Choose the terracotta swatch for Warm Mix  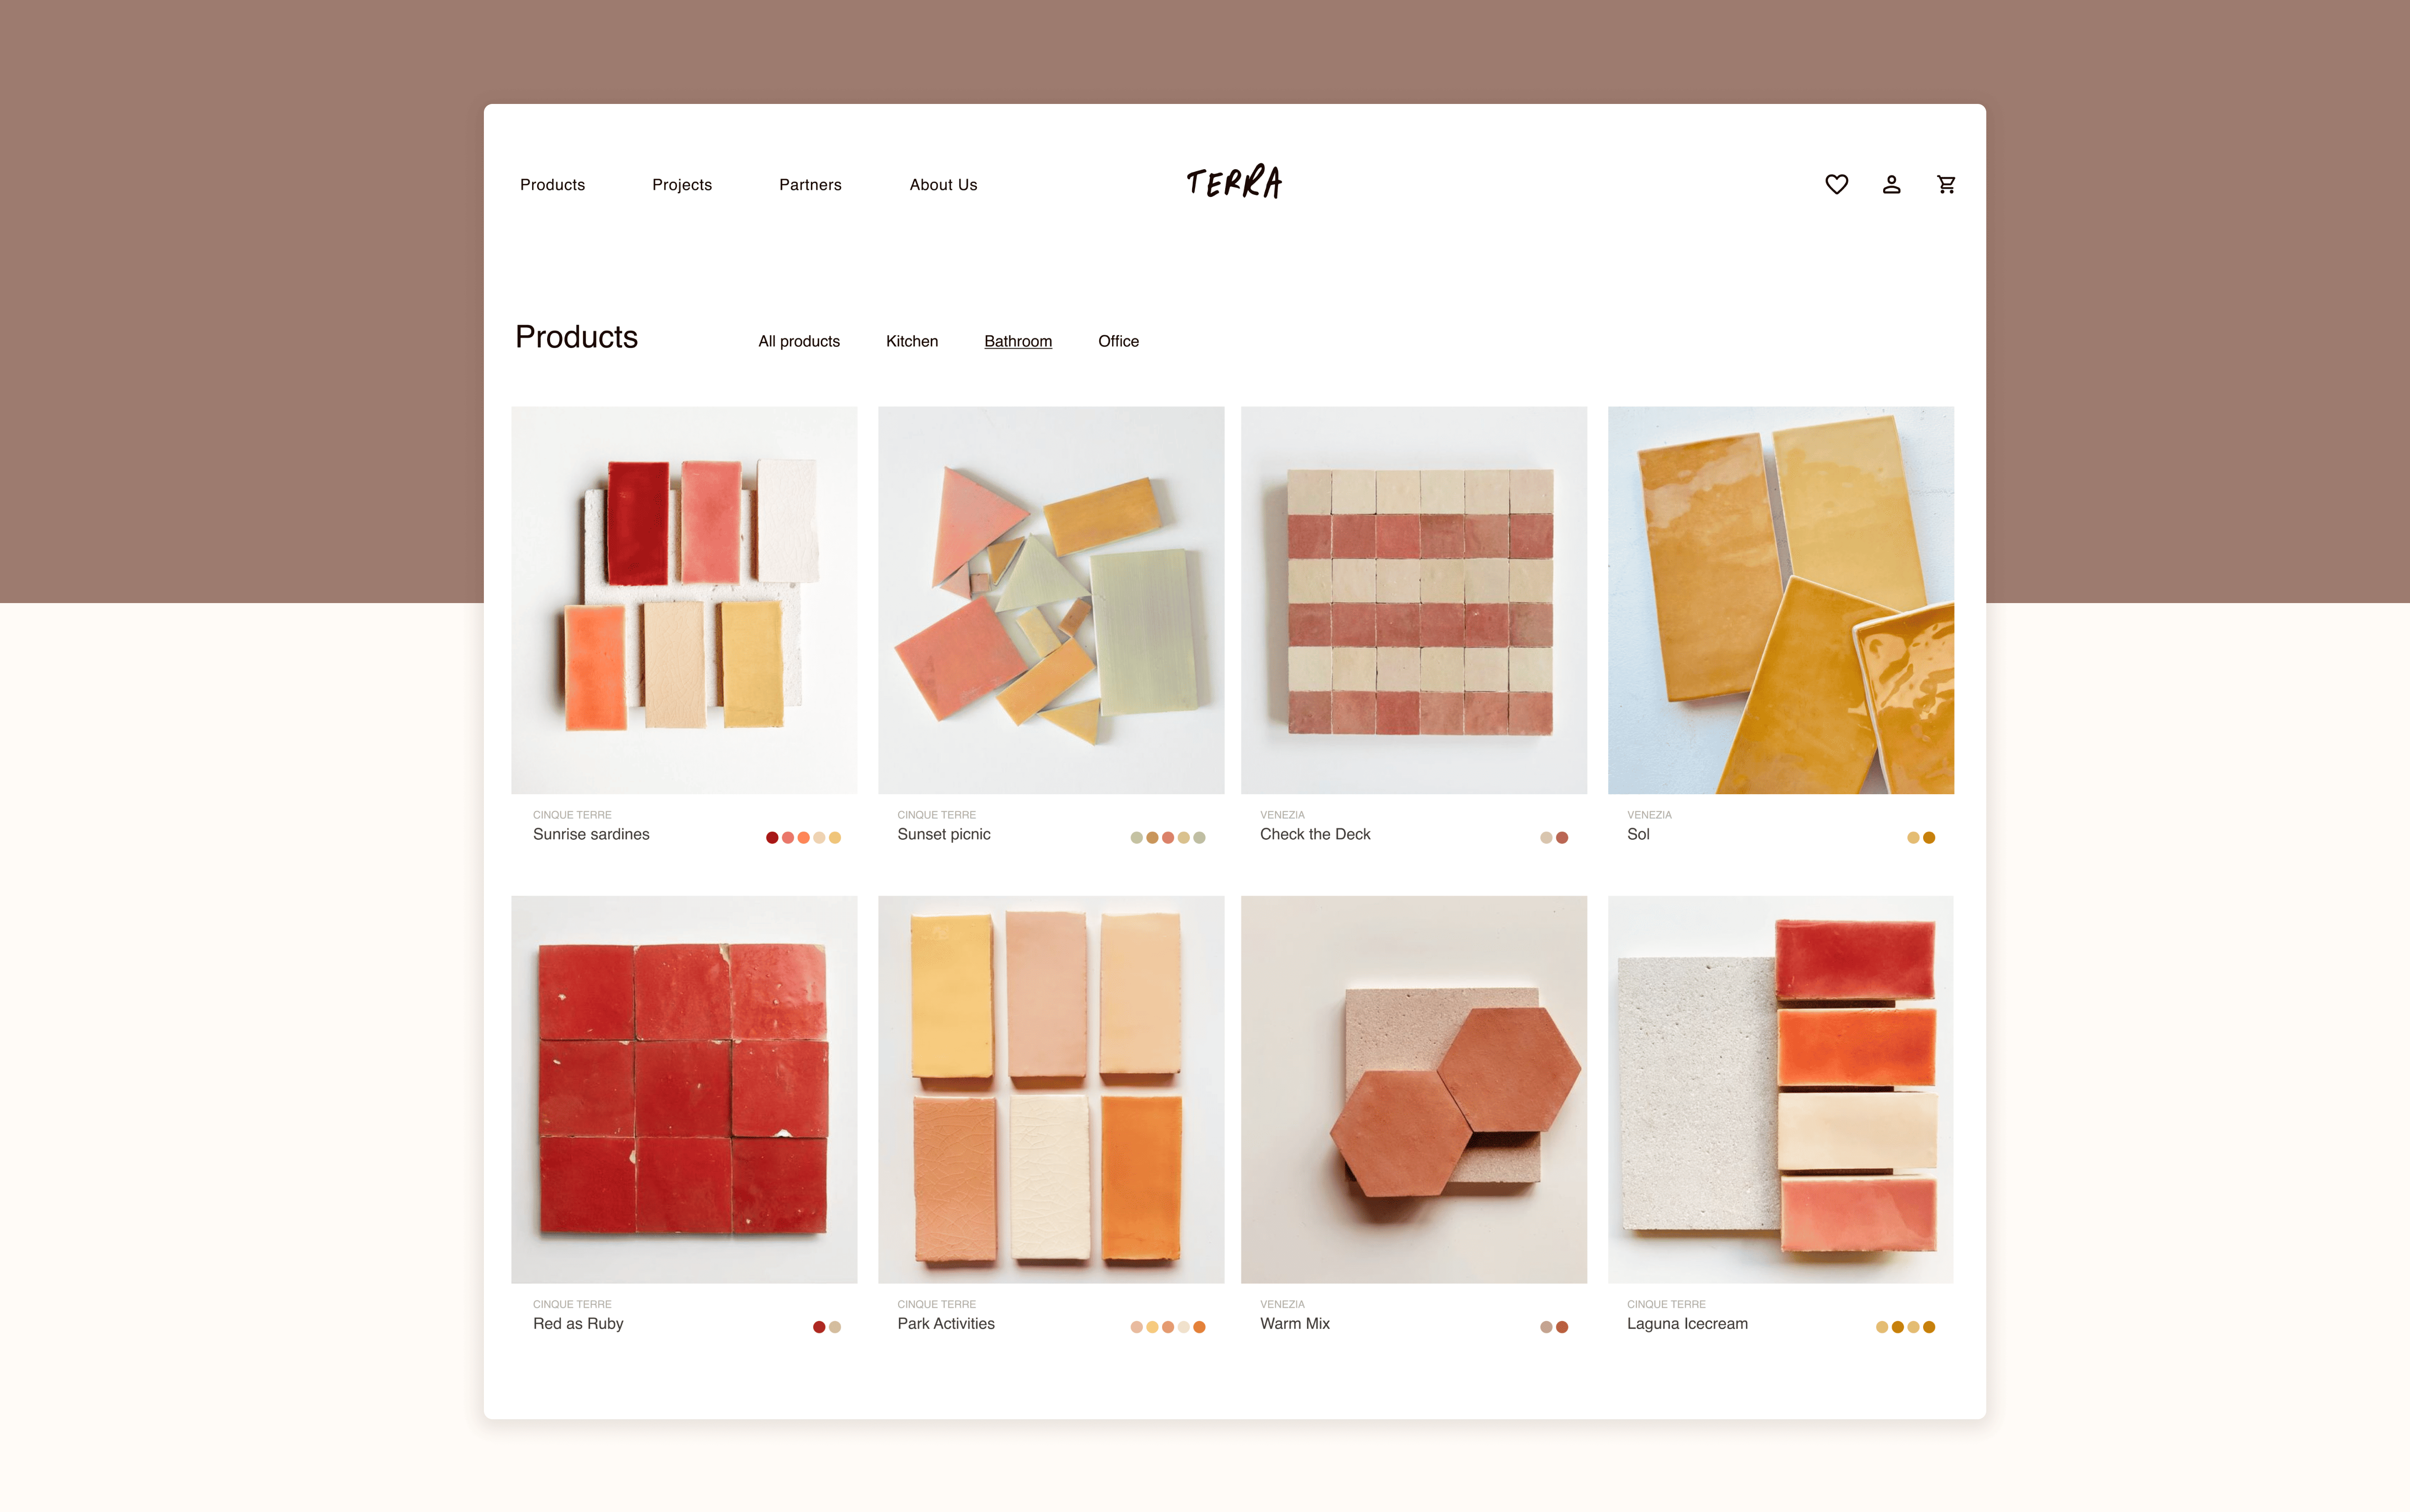(x=1563, y=1327)
